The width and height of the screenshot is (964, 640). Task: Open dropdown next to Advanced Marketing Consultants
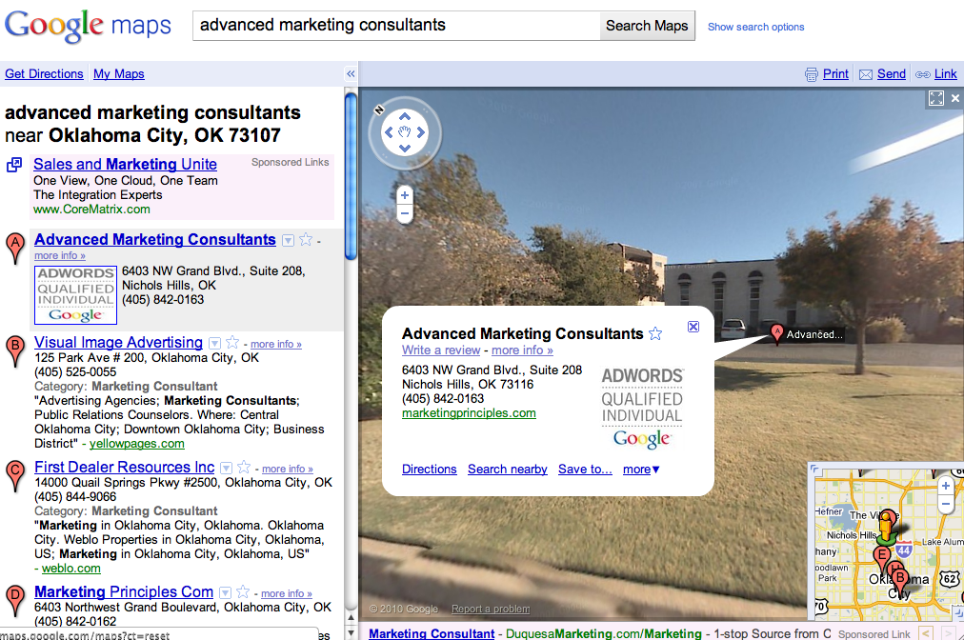click(x=288, y=240)
